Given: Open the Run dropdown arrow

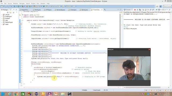Looking at the screenshot, I should [x=20, y=6].
